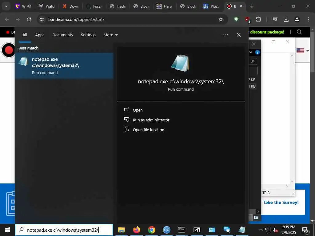Close the active Bandicam browser tab
315x236 pixels.
241,6
